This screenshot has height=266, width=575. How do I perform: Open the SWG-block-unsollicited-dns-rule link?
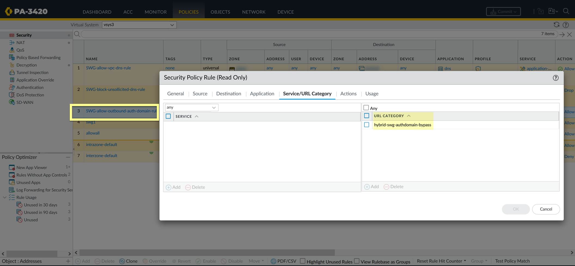click(115, 89)
